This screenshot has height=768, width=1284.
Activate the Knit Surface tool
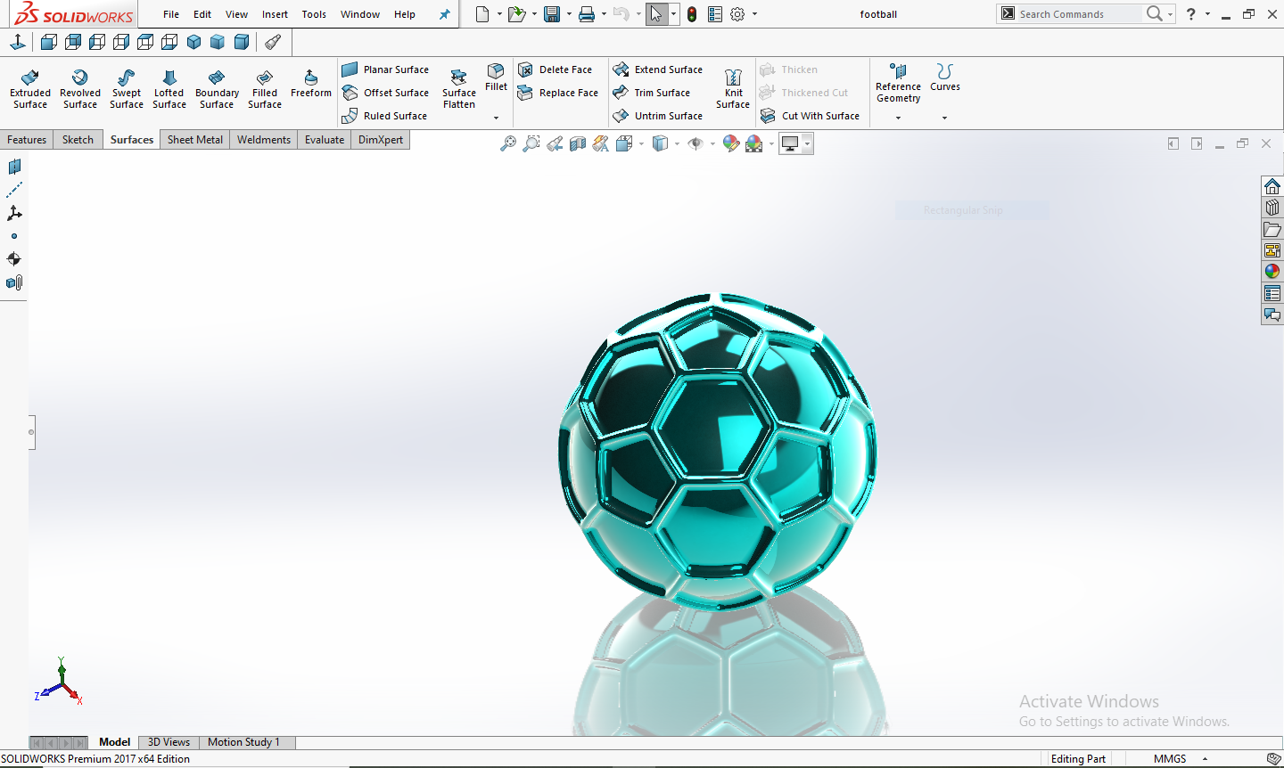(x=733, y=88)
